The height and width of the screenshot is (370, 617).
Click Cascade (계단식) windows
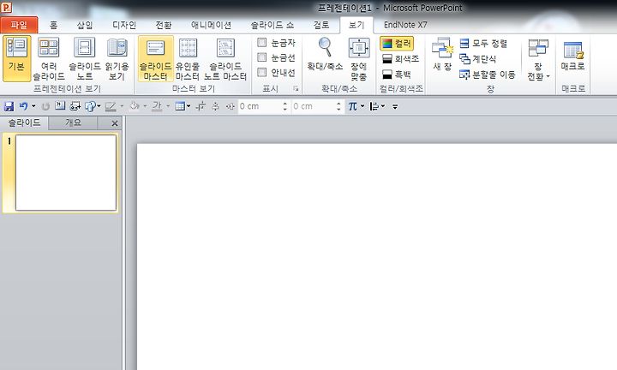477,59
